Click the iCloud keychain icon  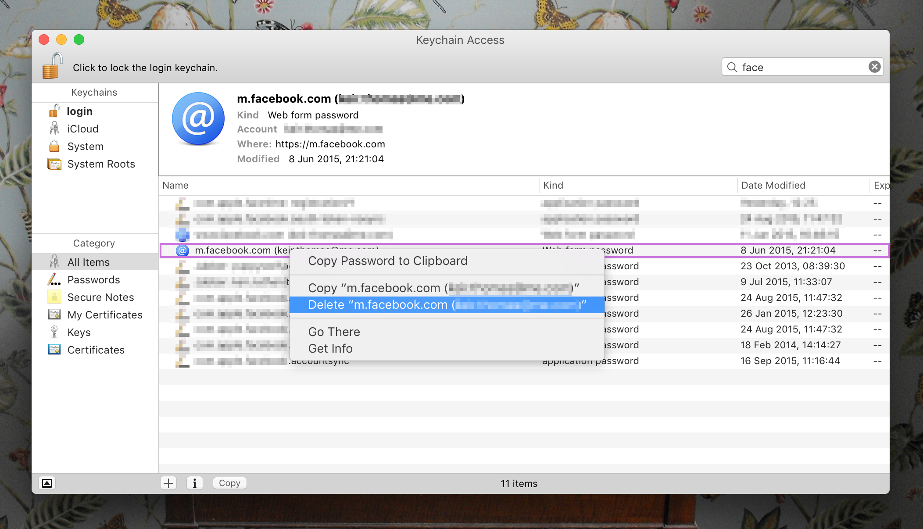click(56, 129)
